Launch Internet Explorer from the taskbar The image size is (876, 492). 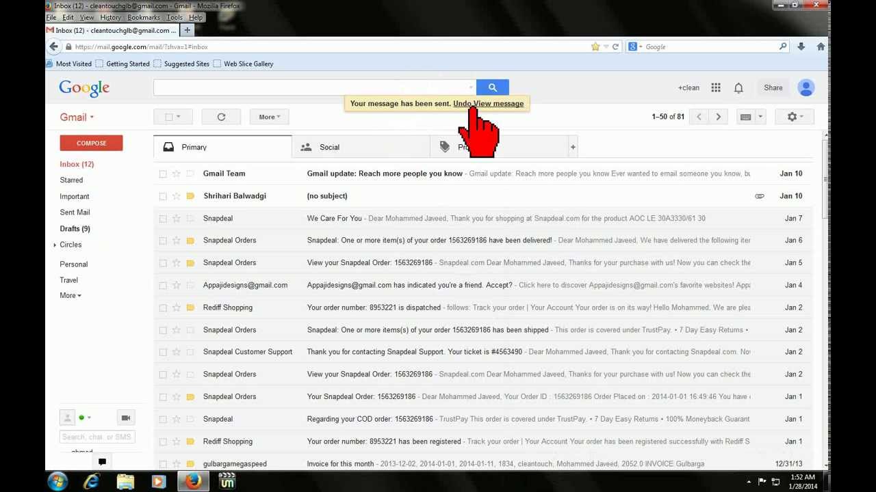(91, 482)
